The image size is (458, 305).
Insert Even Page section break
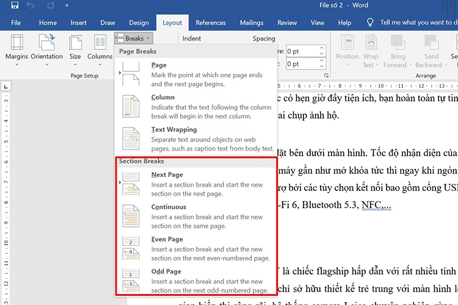(195, 249)
